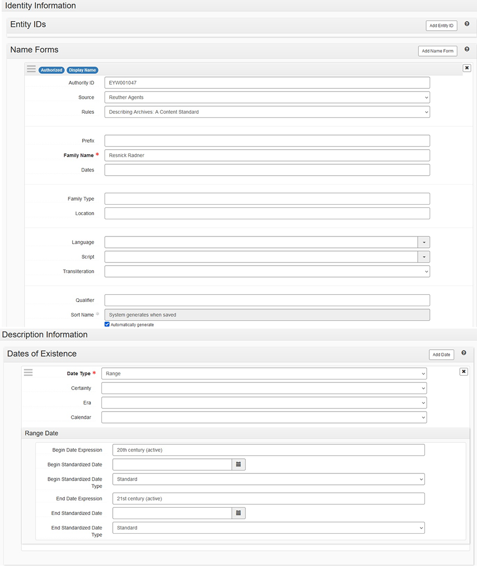Click the Add Name Form button
477x567 pixels.
click(x=437, y=51)
